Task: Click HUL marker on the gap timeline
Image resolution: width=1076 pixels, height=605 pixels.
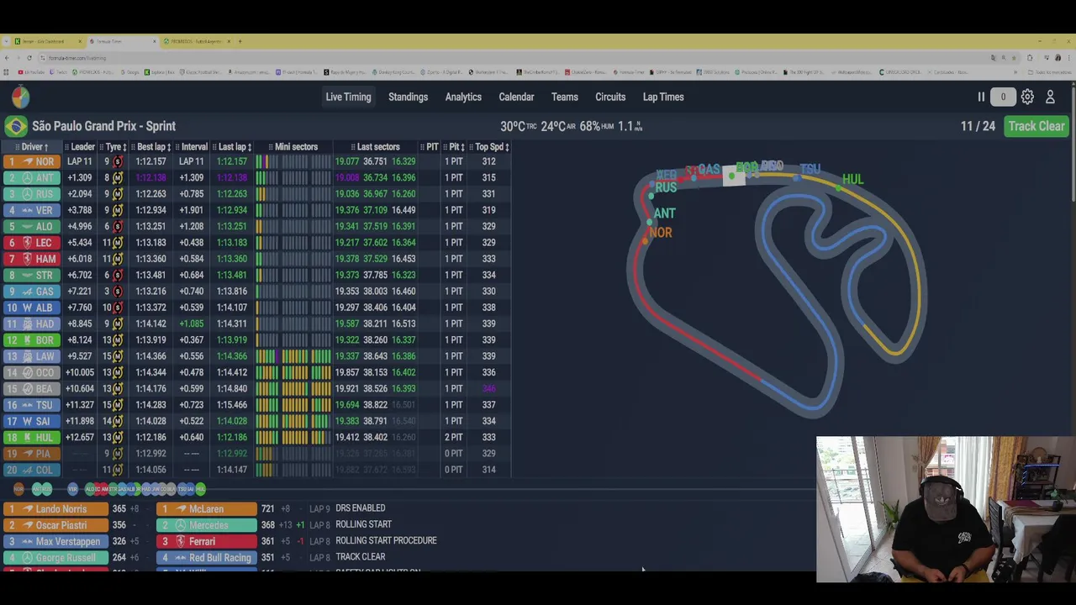Action: tap(200, 489)
